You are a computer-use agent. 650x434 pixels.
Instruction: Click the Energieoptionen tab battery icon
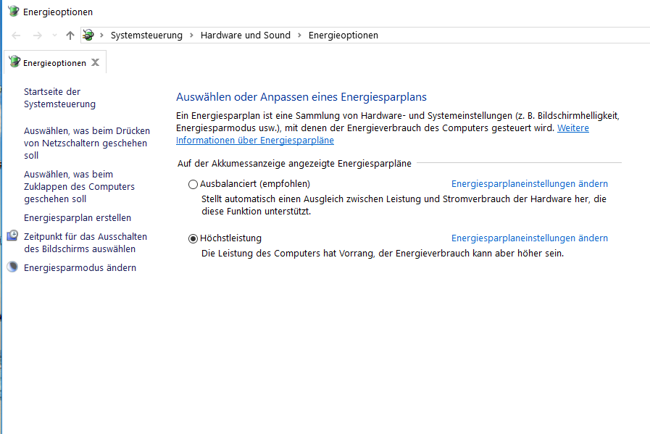14,62
